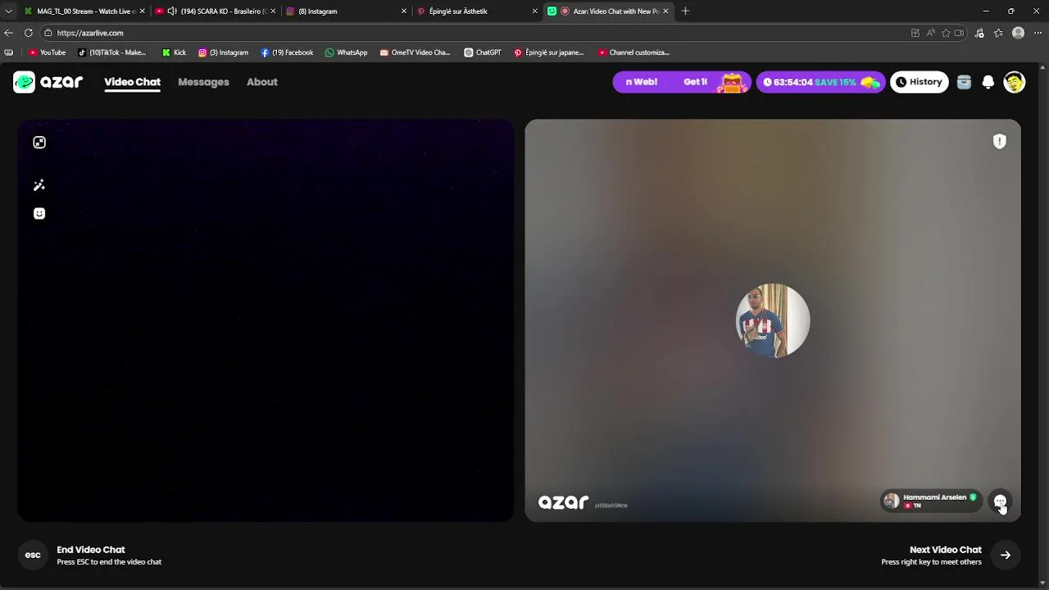This screenshot has width=1049, height=590.
Task: Open the (3) Instagram bookmark
Action: pos(223,52)
